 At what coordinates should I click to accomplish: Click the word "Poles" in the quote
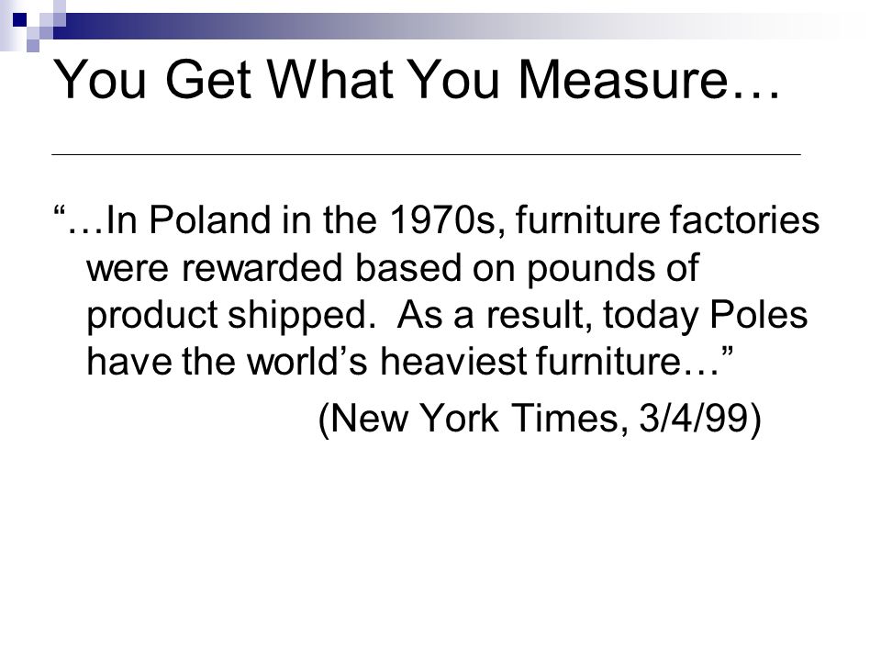pyautogui.click(x=759, y=314)
